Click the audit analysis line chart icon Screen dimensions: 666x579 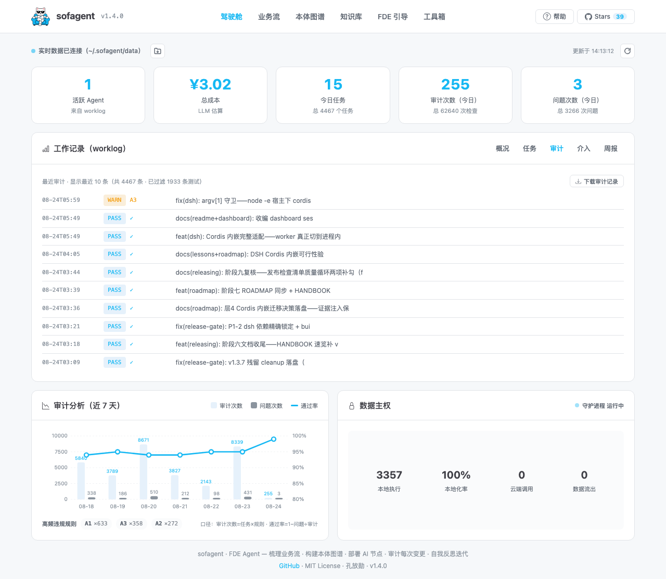point(46,406)
